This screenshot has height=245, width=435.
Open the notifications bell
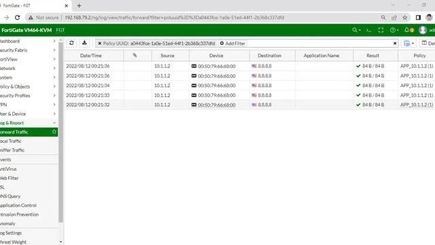[408, 30]
